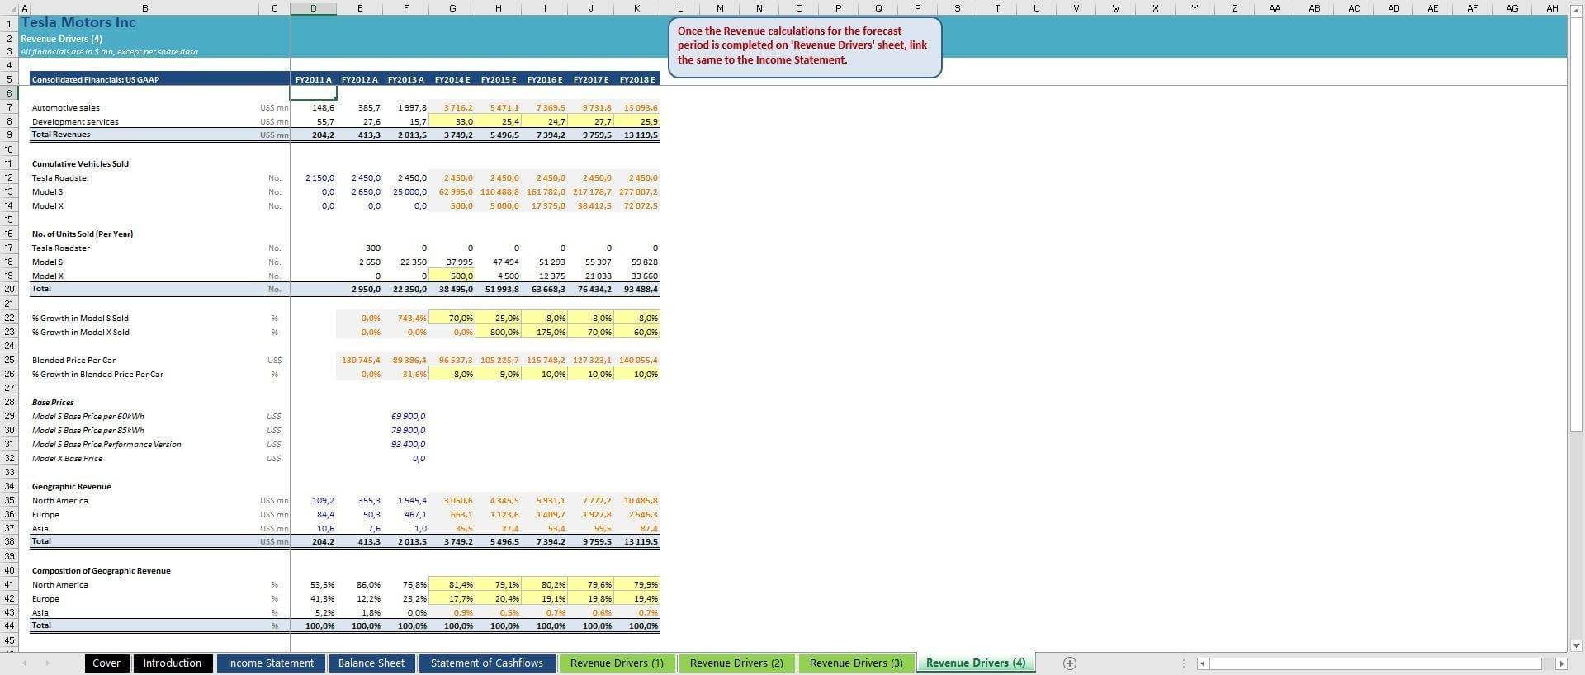Select the cell showing 800,0%
Image resolution: width=1585 pixels, height=675 pixels.
pyautogui.click(x=498, y=332)
